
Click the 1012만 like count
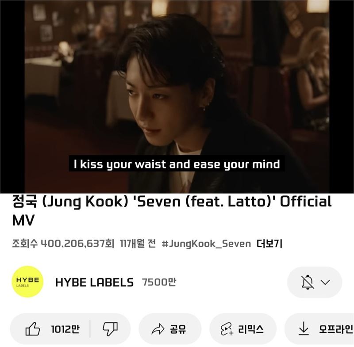(65, 329)
